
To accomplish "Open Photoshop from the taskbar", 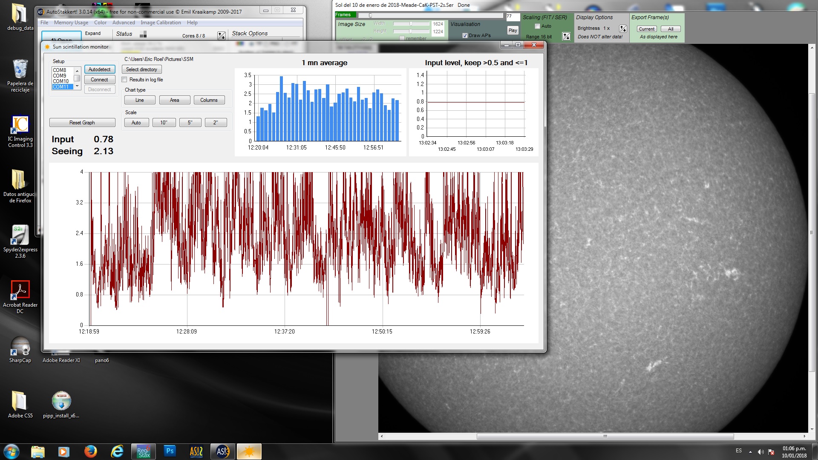I will pyautogui.click(x=170, y=451).
